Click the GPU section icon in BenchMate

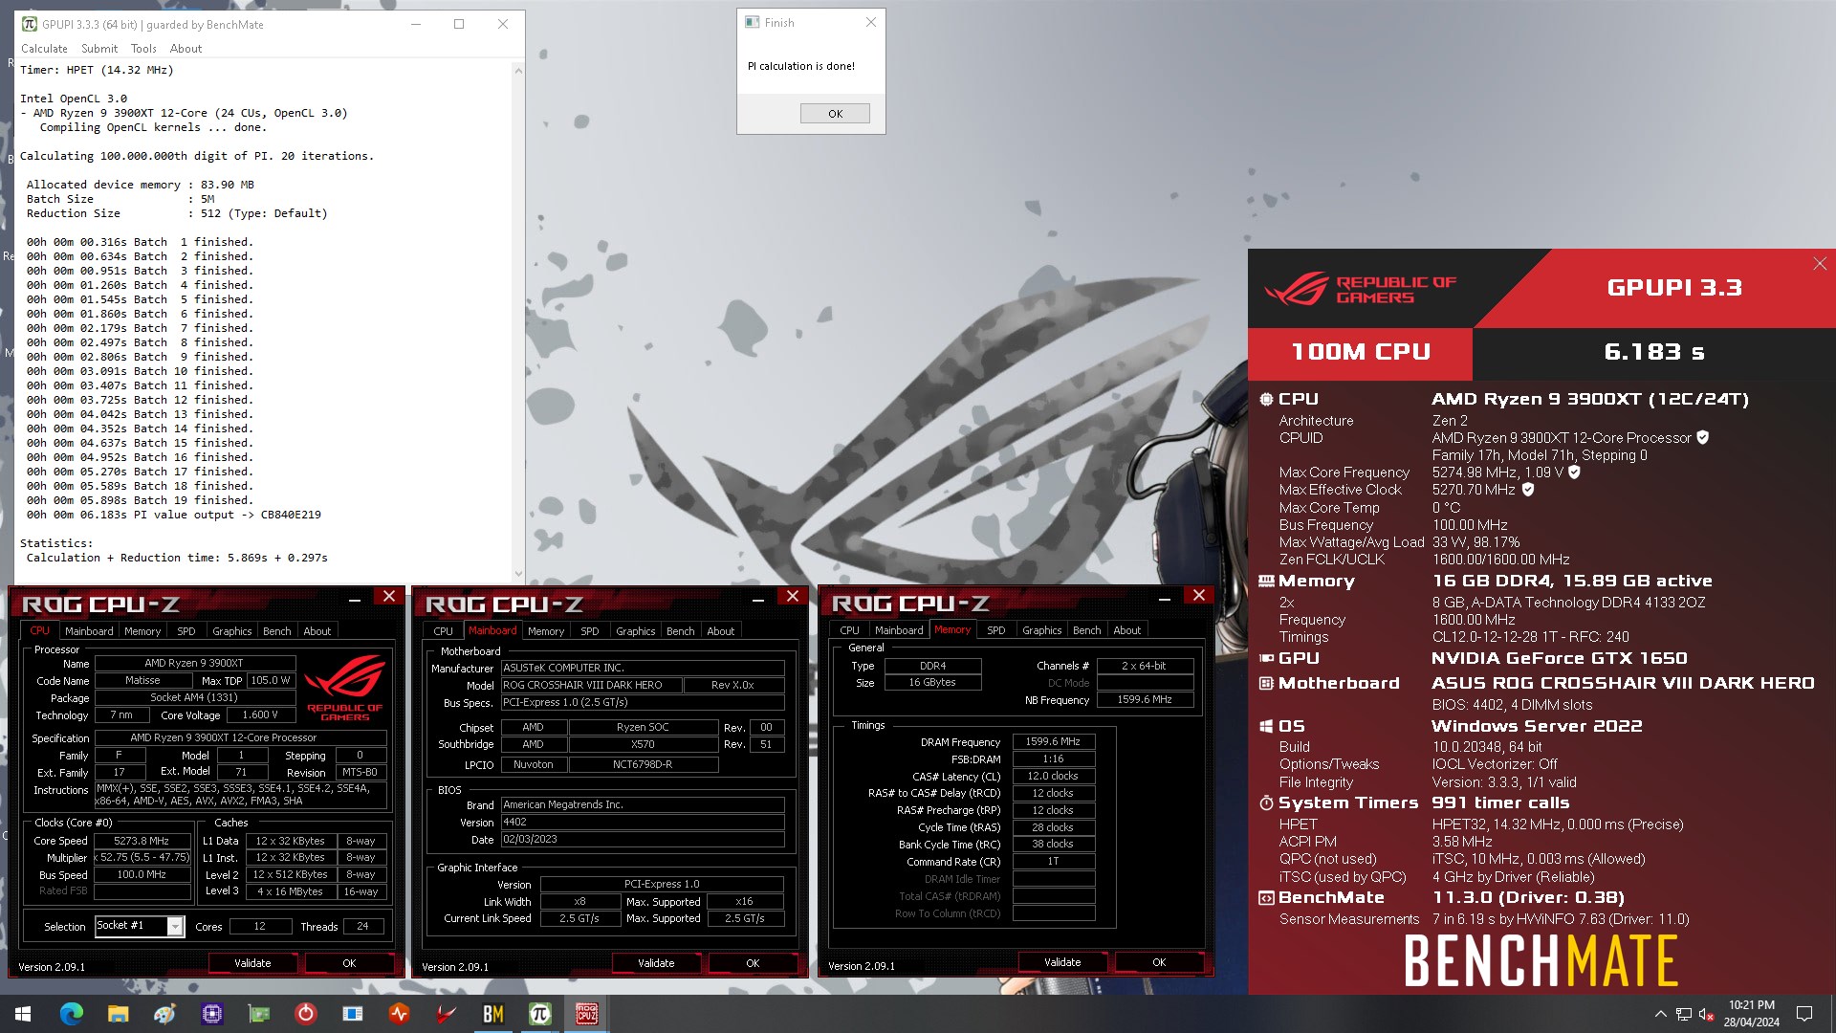(1266, 658)
